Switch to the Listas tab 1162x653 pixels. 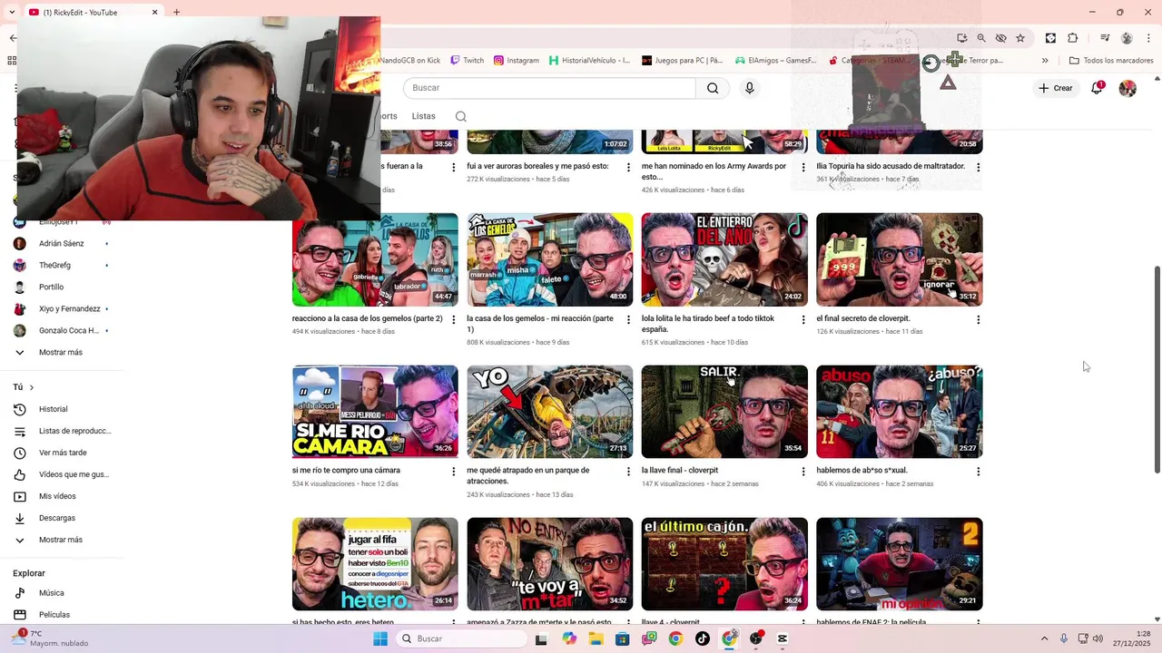coord(423,116)
